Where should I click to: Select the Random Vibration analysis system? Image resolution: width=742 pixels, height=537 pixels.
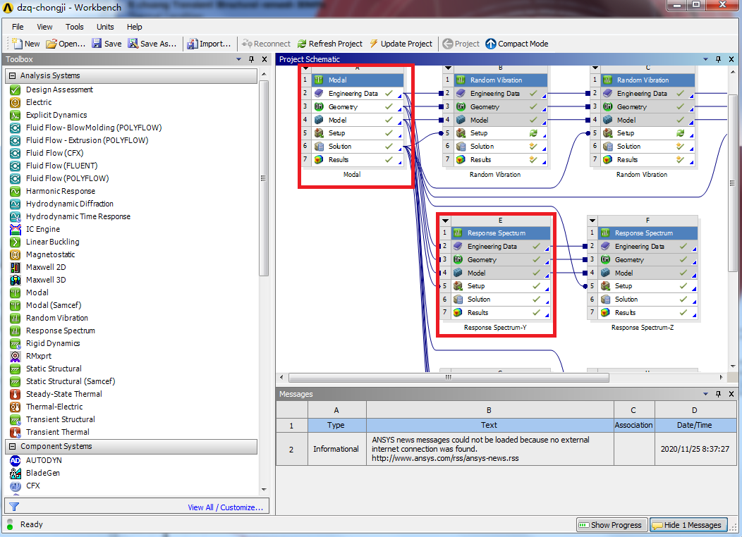click(x=48, y=318)
